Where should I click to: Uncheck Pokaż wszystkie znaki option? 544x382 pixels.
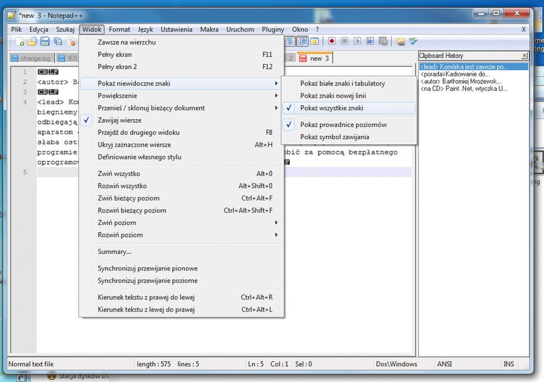332,108
